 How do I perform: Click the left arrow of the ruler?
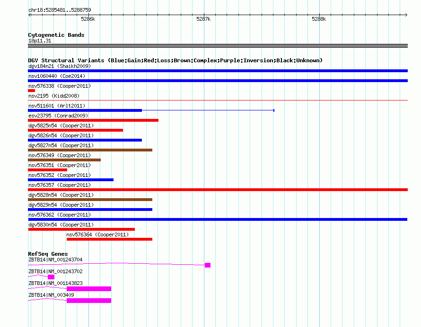point(29,15)
